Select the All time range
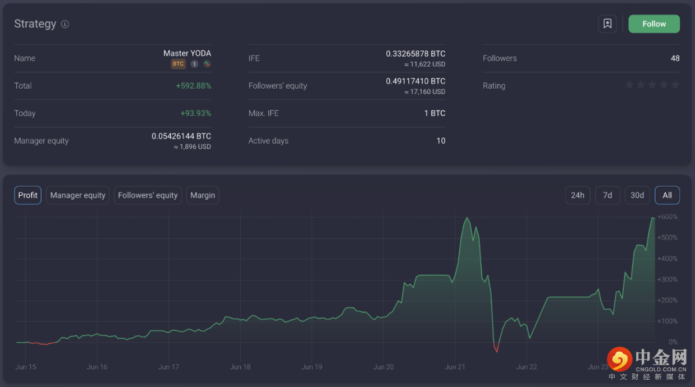The height and width of the screenshot is (387, 695). 667,195
